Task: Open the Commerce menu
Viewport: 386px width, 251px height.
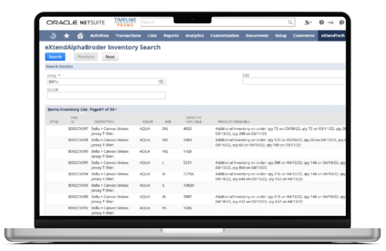Action: pos(304,36)
